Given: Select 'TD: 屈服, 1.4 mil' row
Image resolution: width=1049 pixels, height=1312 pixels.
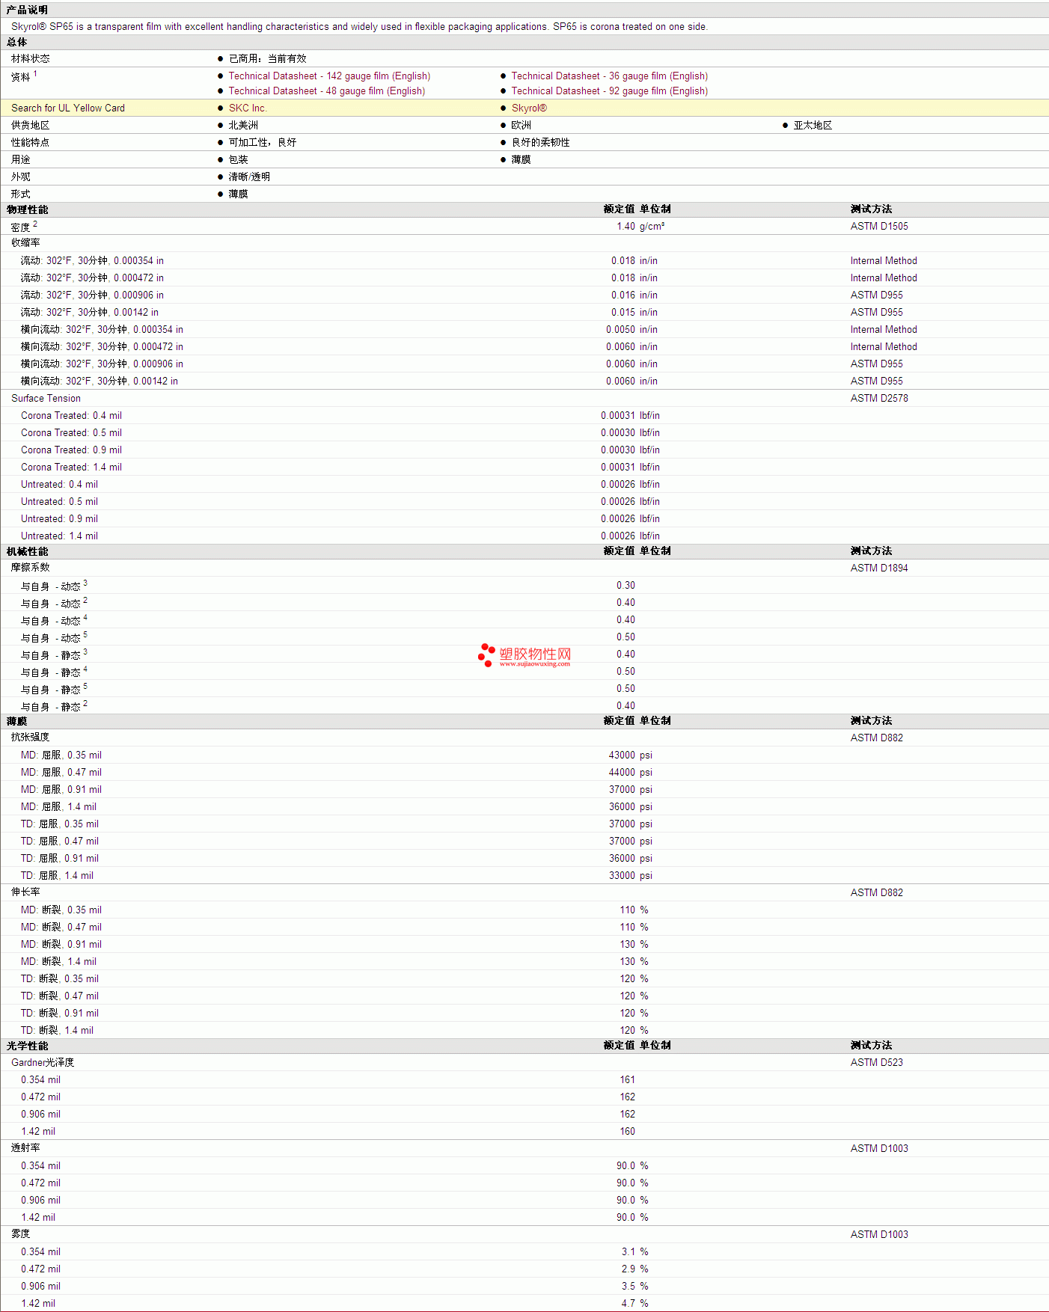Looking at the screenshot, I should [524, 875].
